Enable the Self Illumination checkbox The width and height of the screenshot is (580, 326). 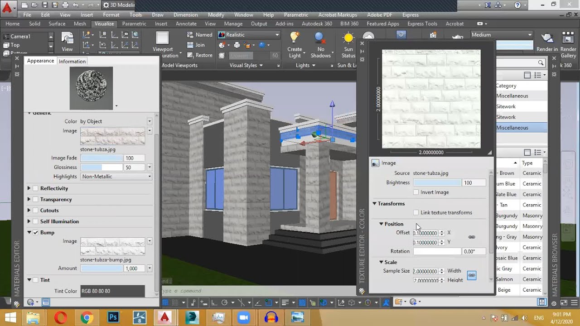tap(36, 221)
